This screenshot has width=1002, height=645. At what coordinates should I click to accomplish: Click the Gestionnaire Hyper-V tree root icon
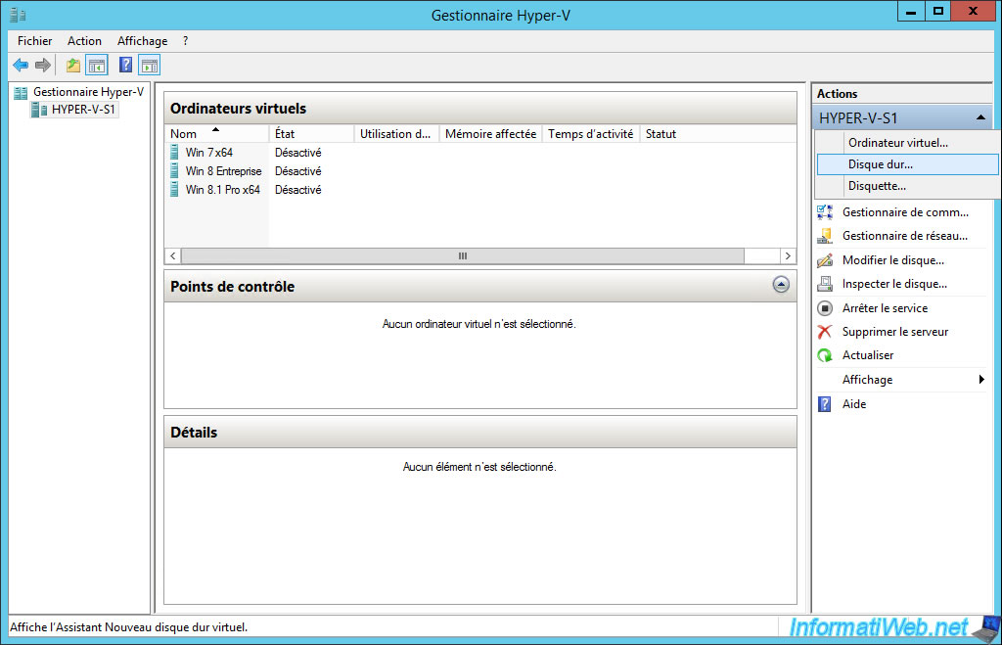22,93
